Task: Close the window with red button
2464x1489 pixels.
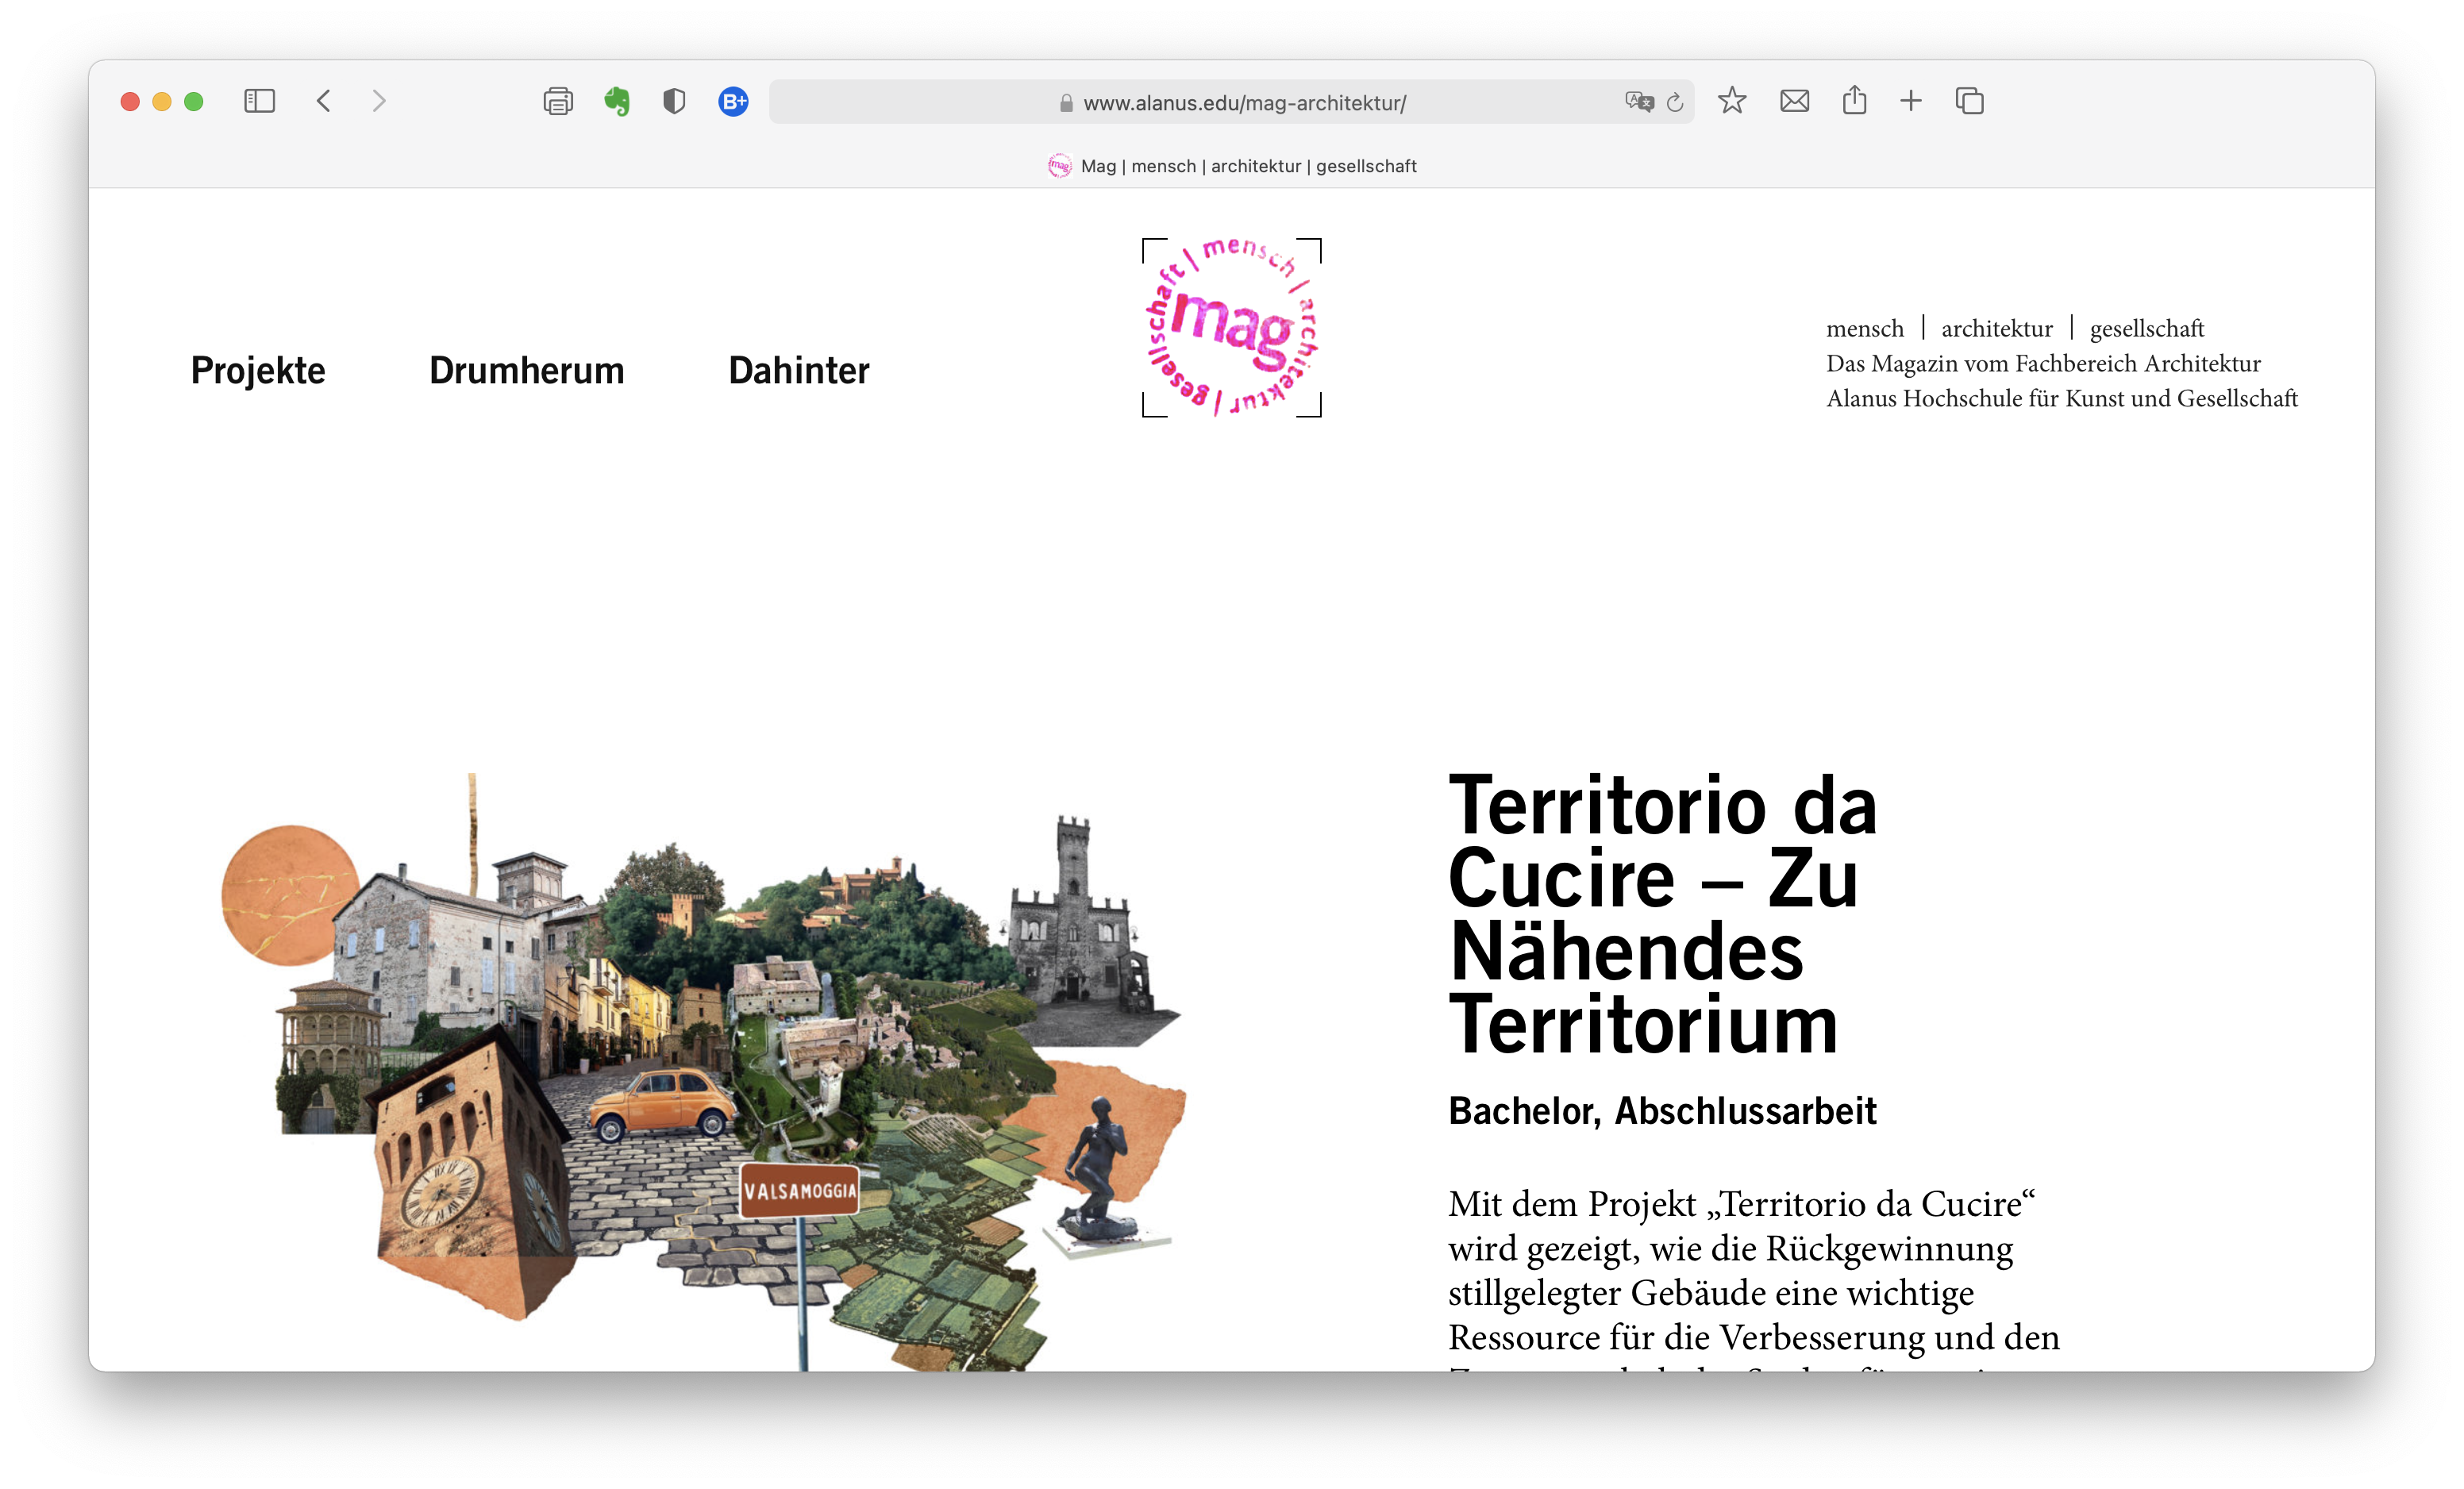Action: pyautogui.click(x=130, y=101)
